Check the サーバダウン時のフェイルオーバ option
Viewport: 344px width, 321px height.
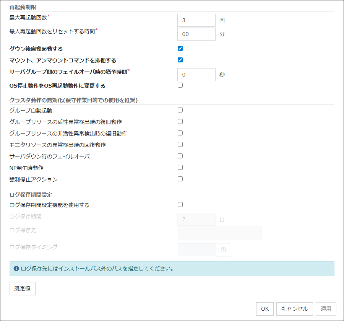(x=180, y=156)
